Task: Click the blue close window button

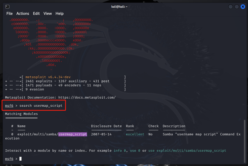Action: pyautogui.click(x=243, y=7)
